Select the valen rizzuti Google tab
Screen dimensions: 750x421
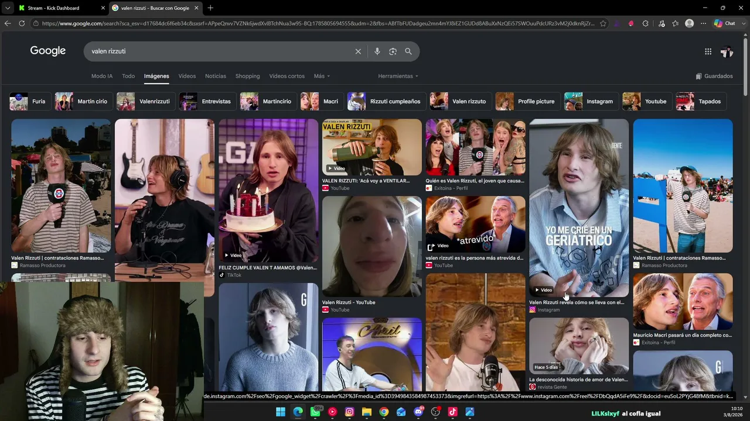(x=155, y=8)
